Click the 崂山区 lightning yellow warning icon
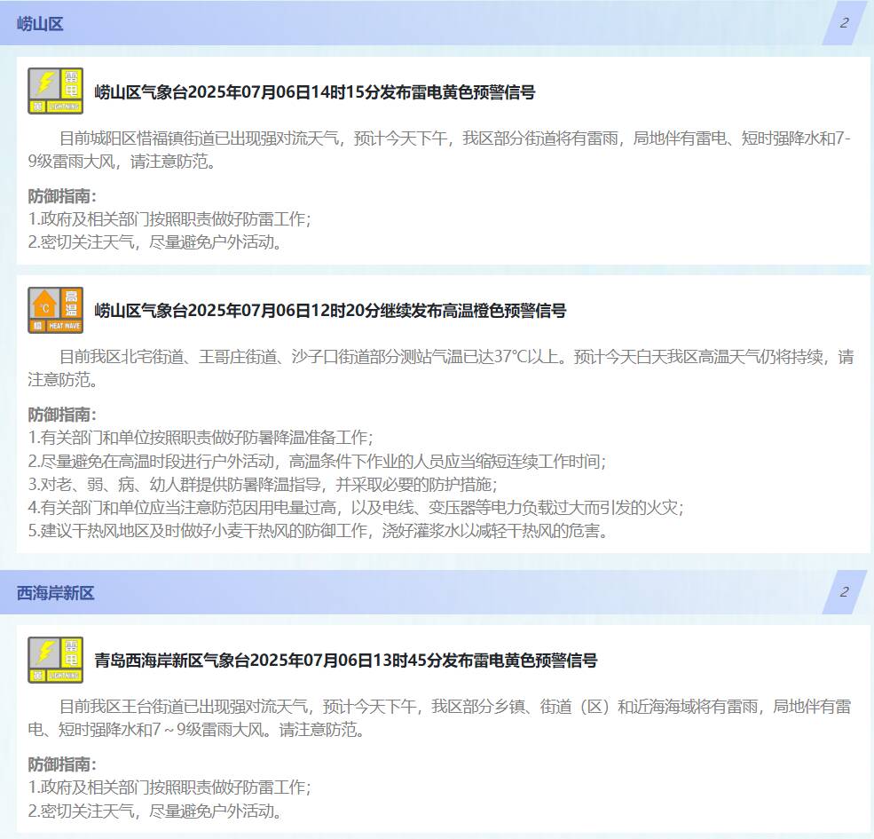Image resolution: width=874 pixels, height=839 pixels. point(56,91)
